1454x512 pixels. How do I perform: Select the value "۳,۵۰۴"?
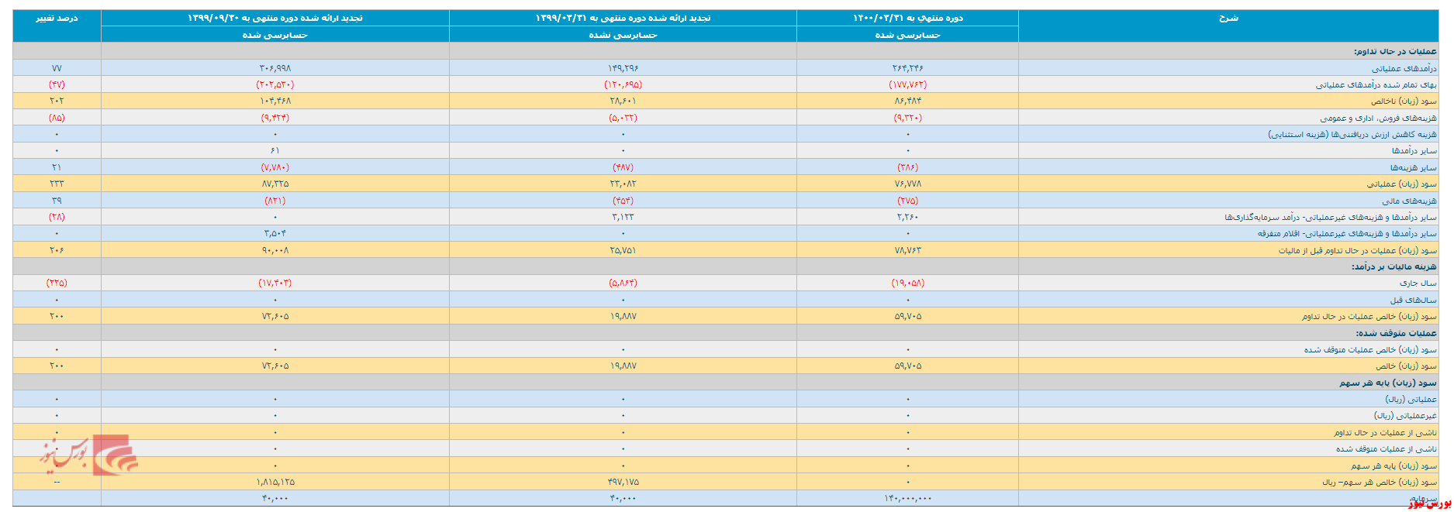pyautogui.click(x=275, y=233)
